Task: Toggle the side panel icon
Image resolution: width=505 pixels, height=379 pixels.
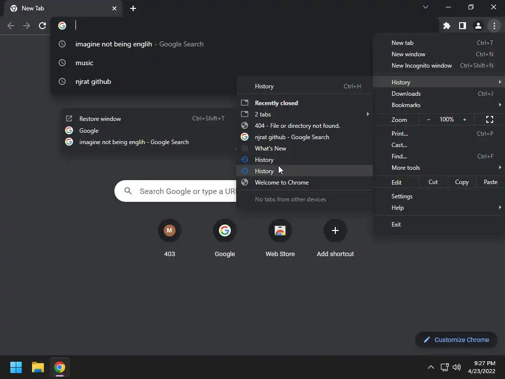Action: click(x=463, y=26)
